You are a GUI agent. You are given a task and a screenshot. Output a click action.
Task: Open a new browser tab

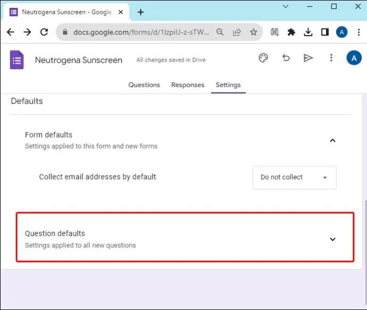pos(140,12)
